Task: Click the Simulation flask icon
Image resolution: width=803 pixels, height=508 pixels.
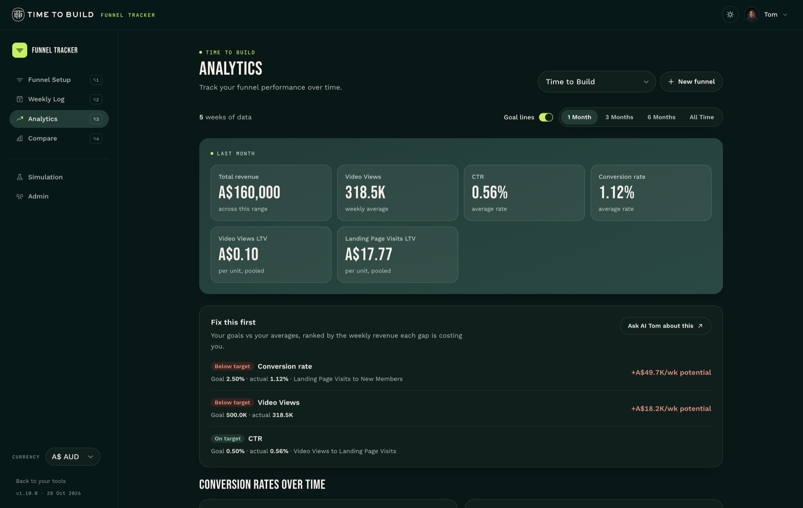Action: tap(20, 177)
